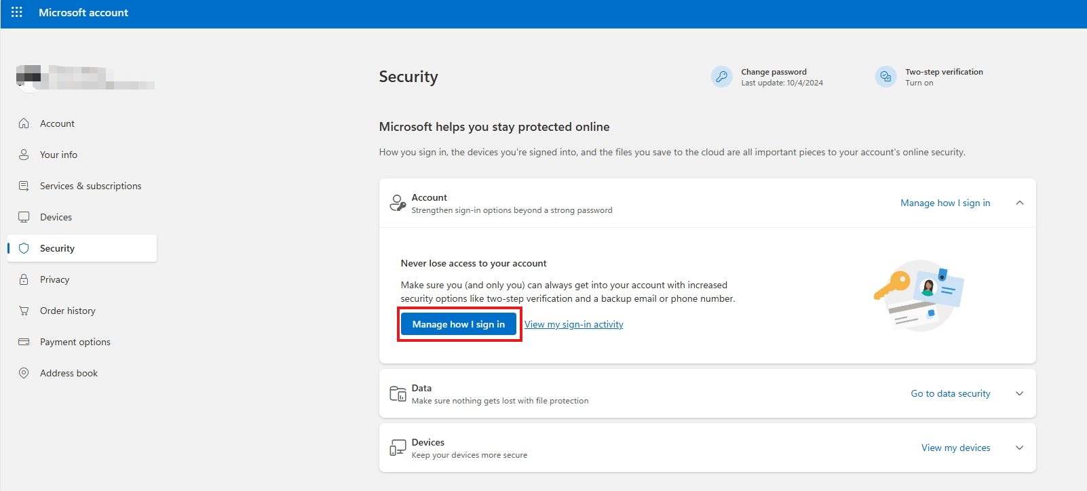1087x491 pixels.
Task: Click Change password text link
Action: point(774,72)
